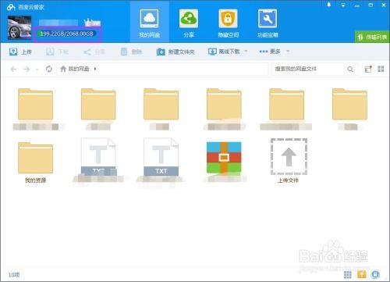Open the 更多 more options button
Screen dimensions: 390x282
[x=270, y=52]
